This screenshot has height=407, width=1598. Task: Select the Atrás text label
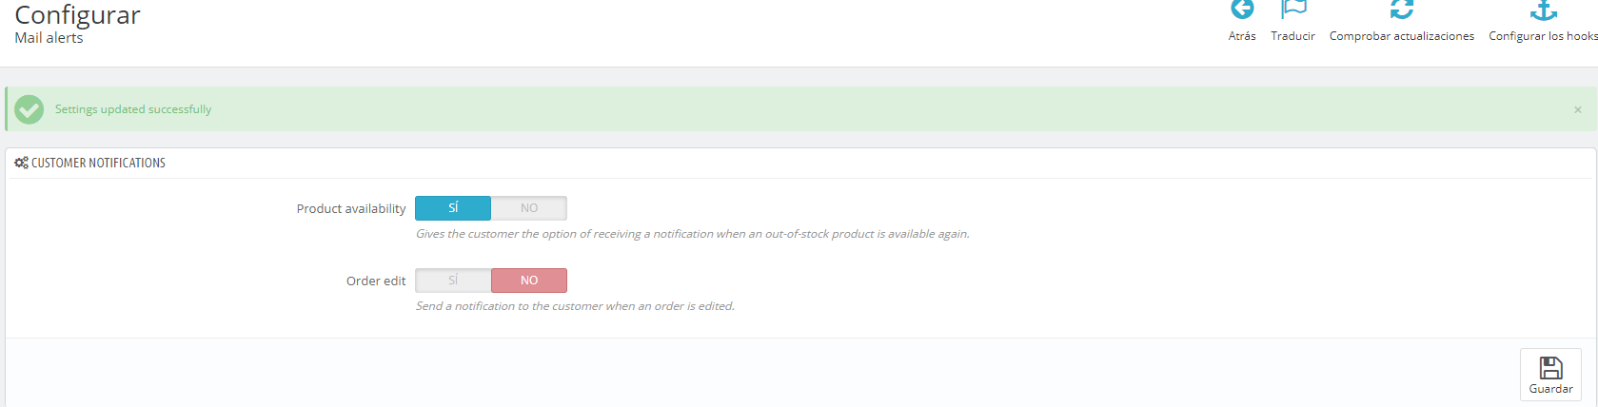pos(1242,36)
